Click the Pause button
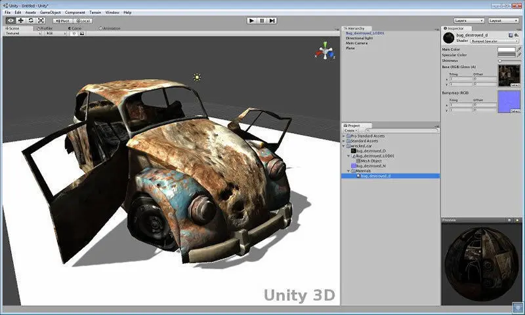The height and width of the screenshot is (315, 525). [x=262, y=21]
